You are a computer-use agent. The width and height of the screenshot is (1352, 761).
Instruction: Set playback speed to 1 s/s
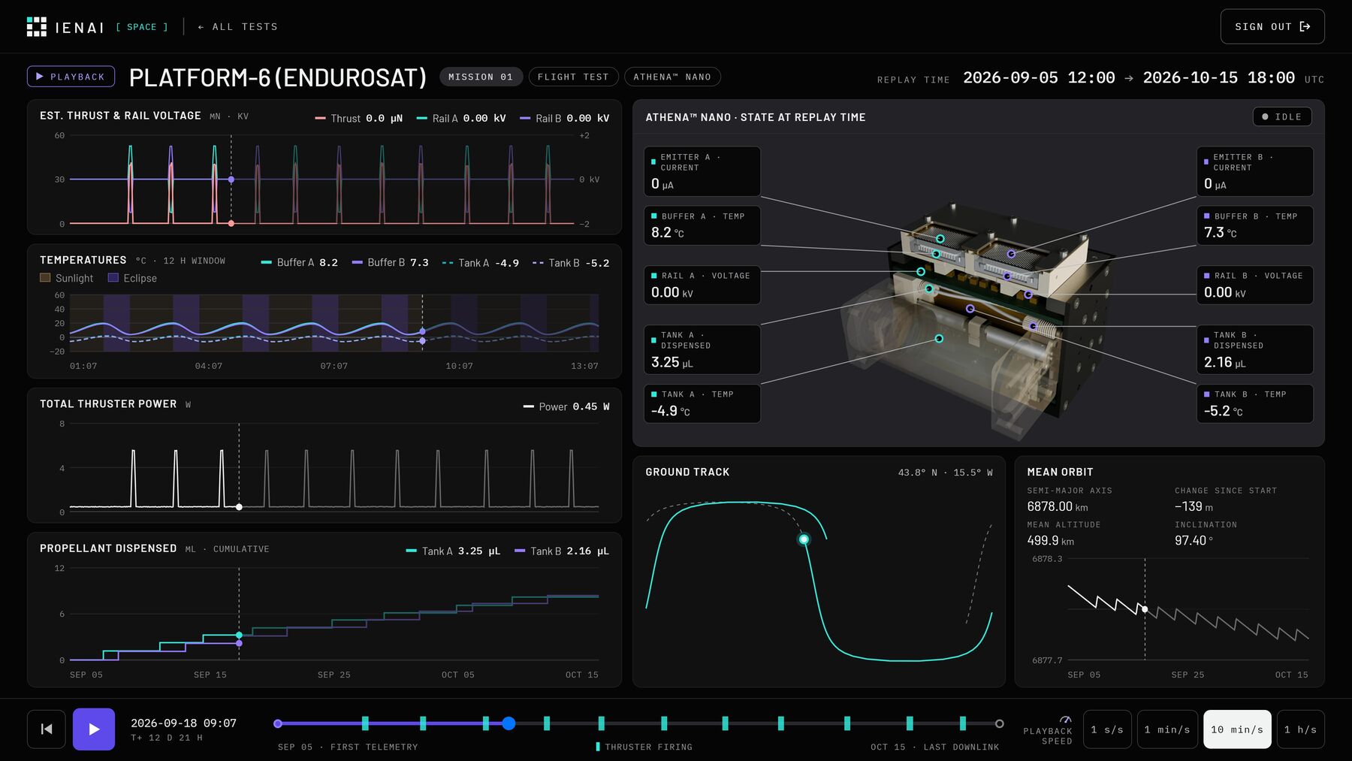click(x=1107, y=729)
